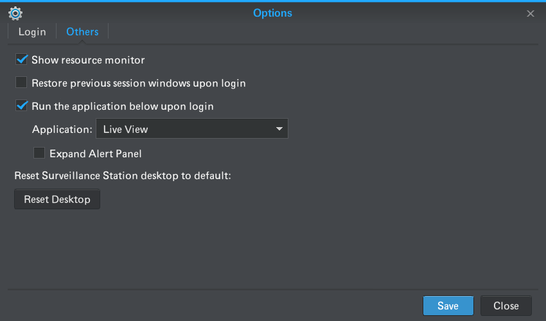Disable Run the application below upon login checkbox
The height and width of the screenshot is (321, 546).
(x=21, y=105)
